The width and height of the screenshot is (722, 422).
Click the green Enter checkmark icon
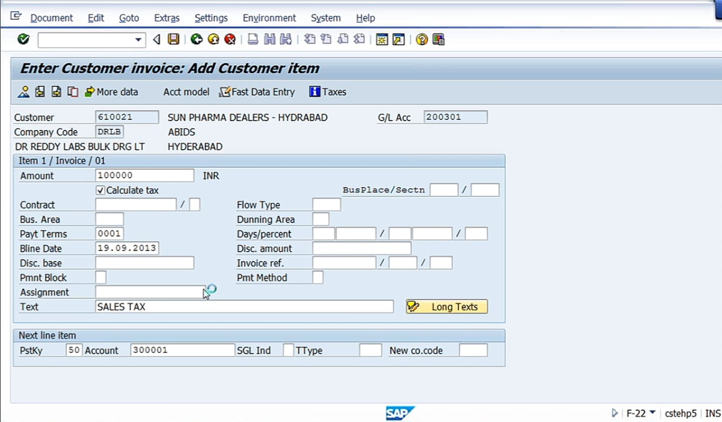tap(24, 40)
